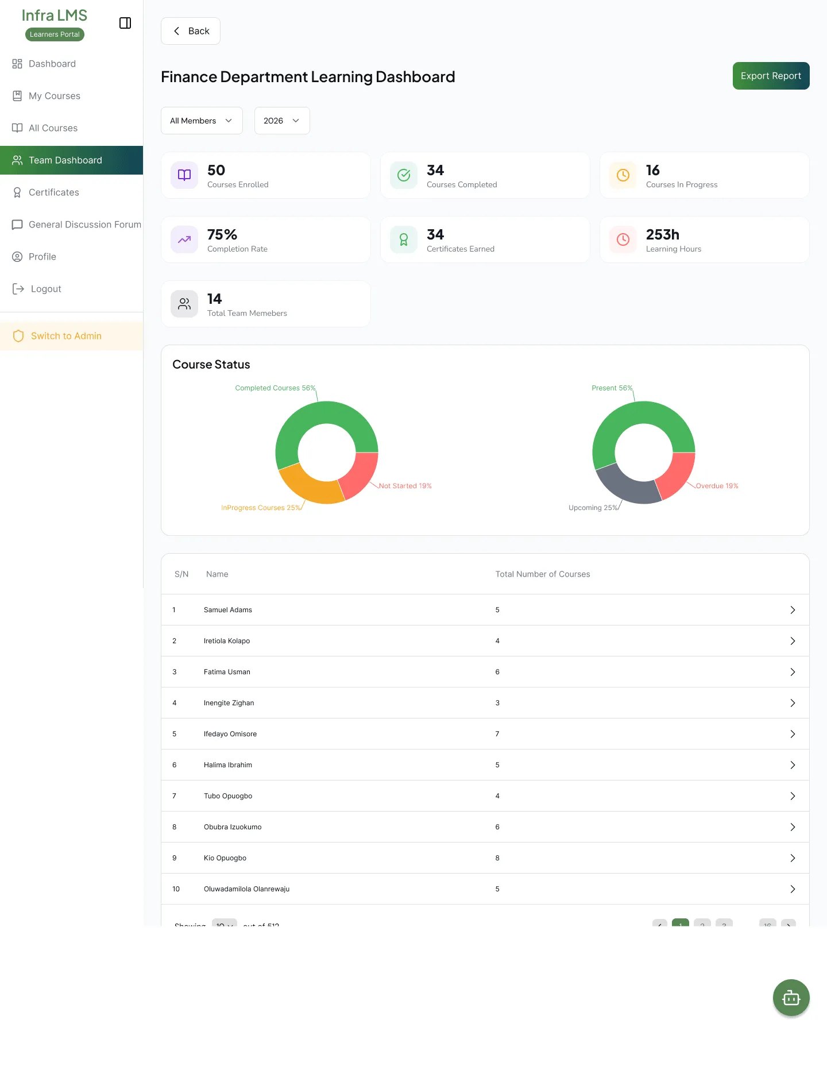Open Obubra Izuokumo row chevron

(793, 827)
